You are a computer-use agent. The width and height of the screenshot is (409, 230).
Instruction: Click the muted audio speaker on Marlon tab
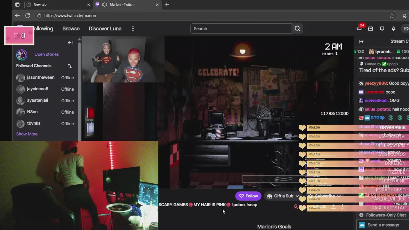104,4
